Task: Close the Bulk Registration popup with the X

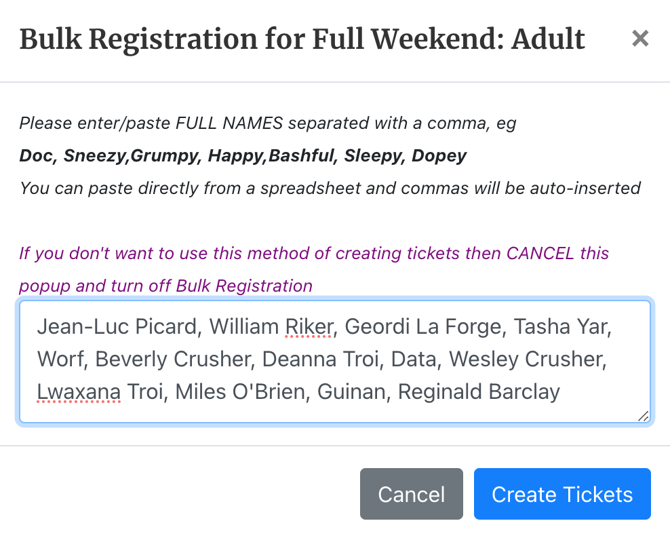Action: click(x=639, y=39)
